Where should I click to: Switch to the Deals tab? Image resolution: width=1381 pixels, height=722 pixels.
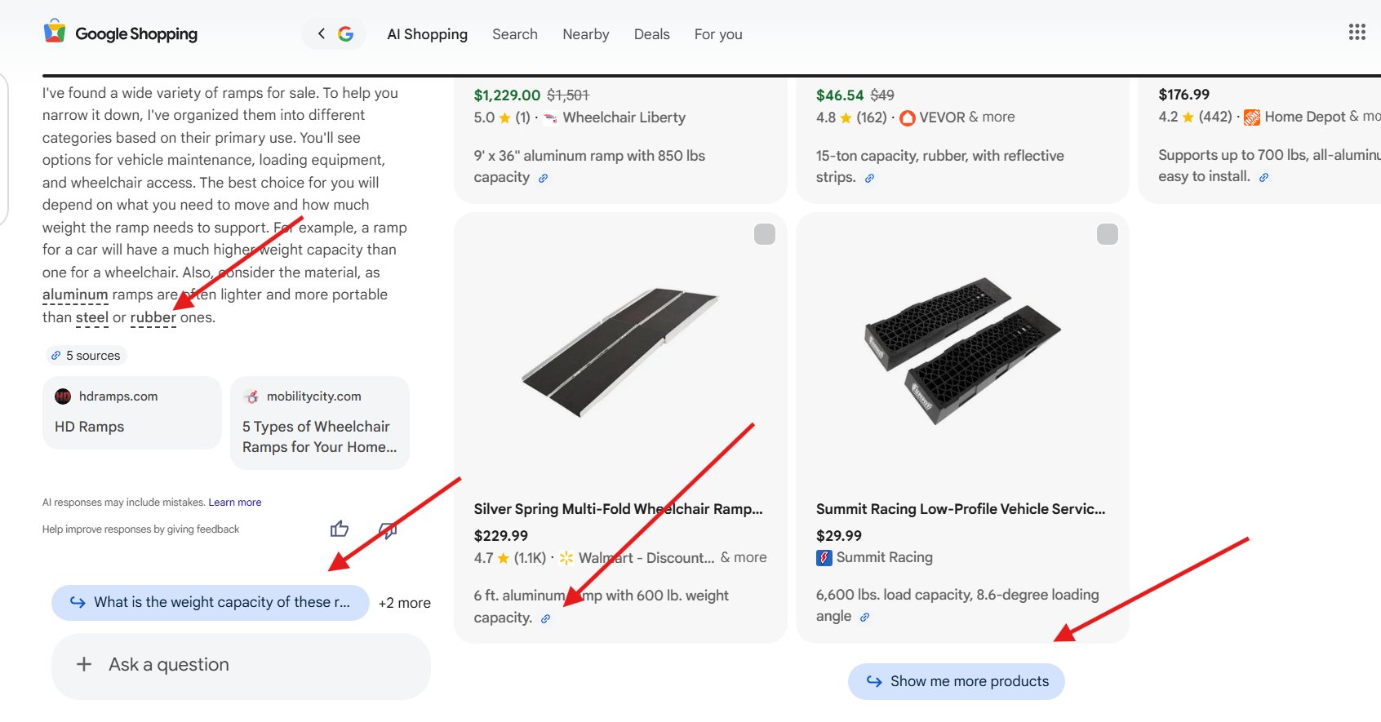coord(651,33)
